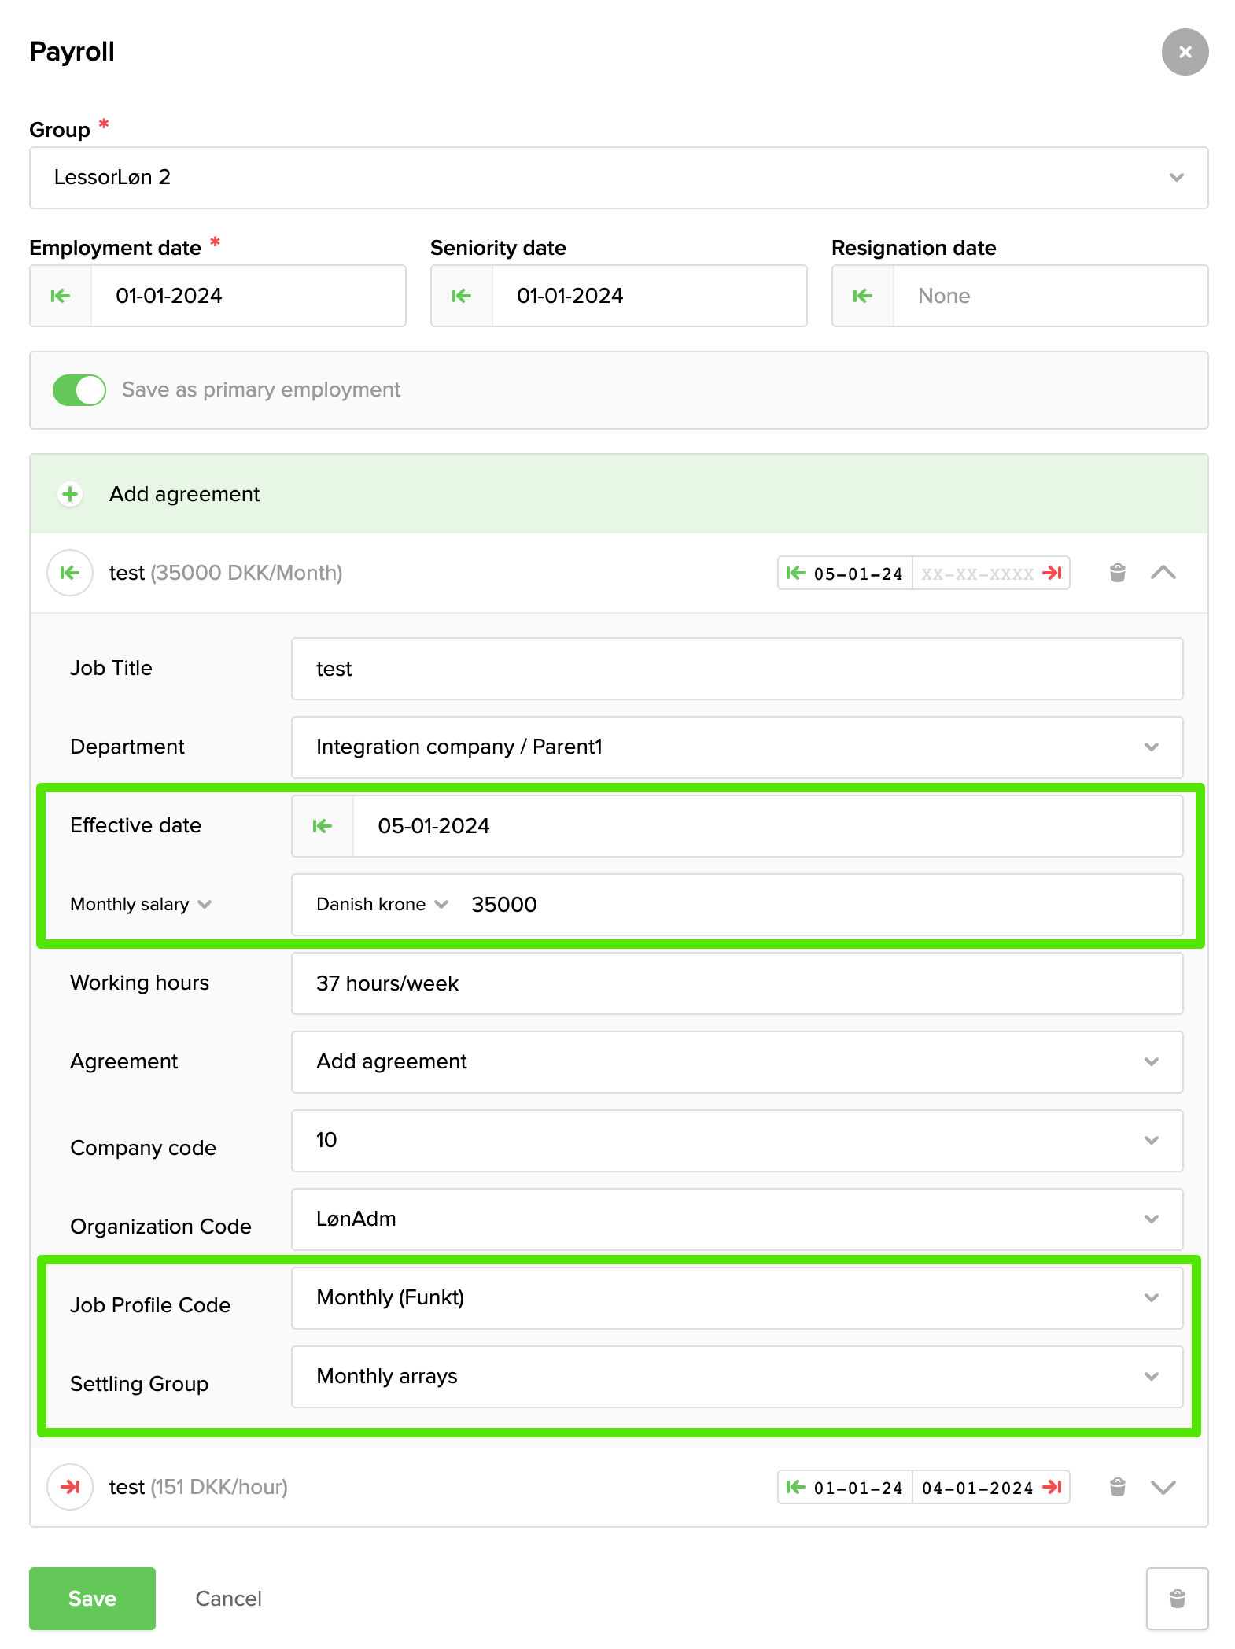The image size is (1235, 1649).
Task: Click the green arrow icon in Seniority date
Action: (x=462, y=296)
